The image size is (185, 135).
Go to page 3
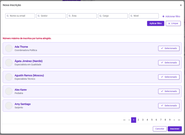(x=143, y=120)
